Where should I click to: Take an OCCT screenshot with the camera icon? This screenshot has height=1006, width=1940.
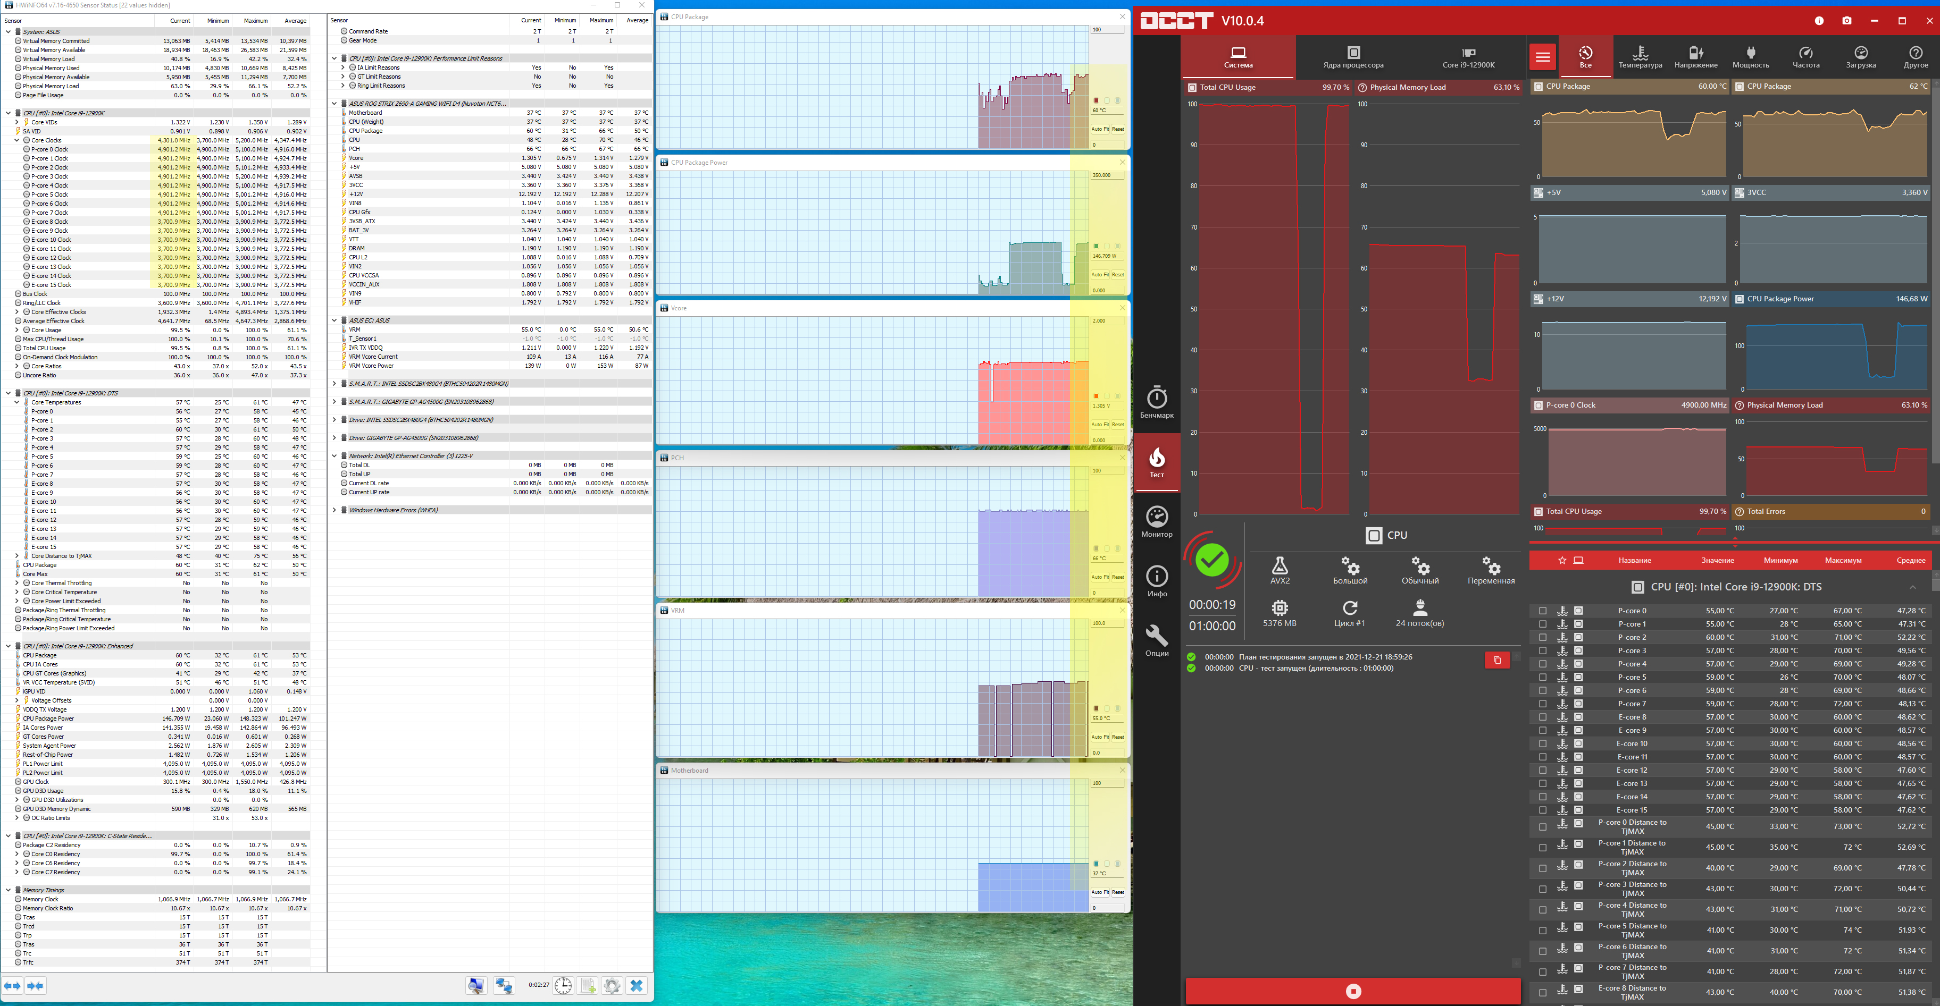coord(1846,21)
